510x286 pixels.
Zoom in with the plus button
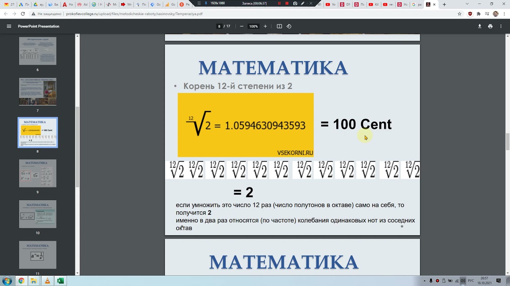265,26
